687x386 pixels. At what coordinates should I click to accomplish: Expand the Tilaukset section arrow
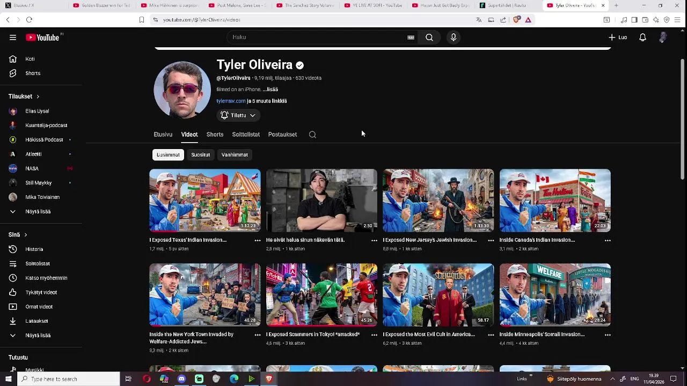coord(38,96)
